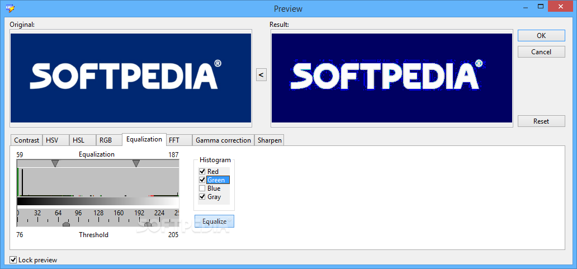Toggle the Green histogram checkbox

click(x=202, y=180)
